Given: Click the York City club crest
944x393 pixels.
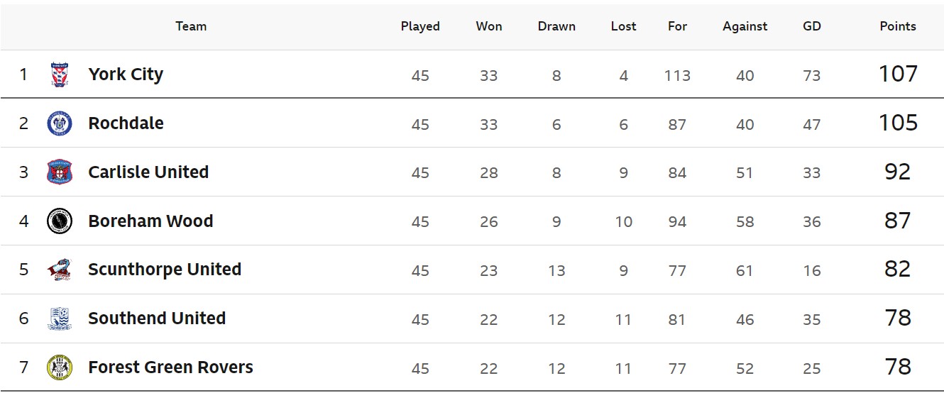Looking at the screenshot, I should [x=60, y=74].
